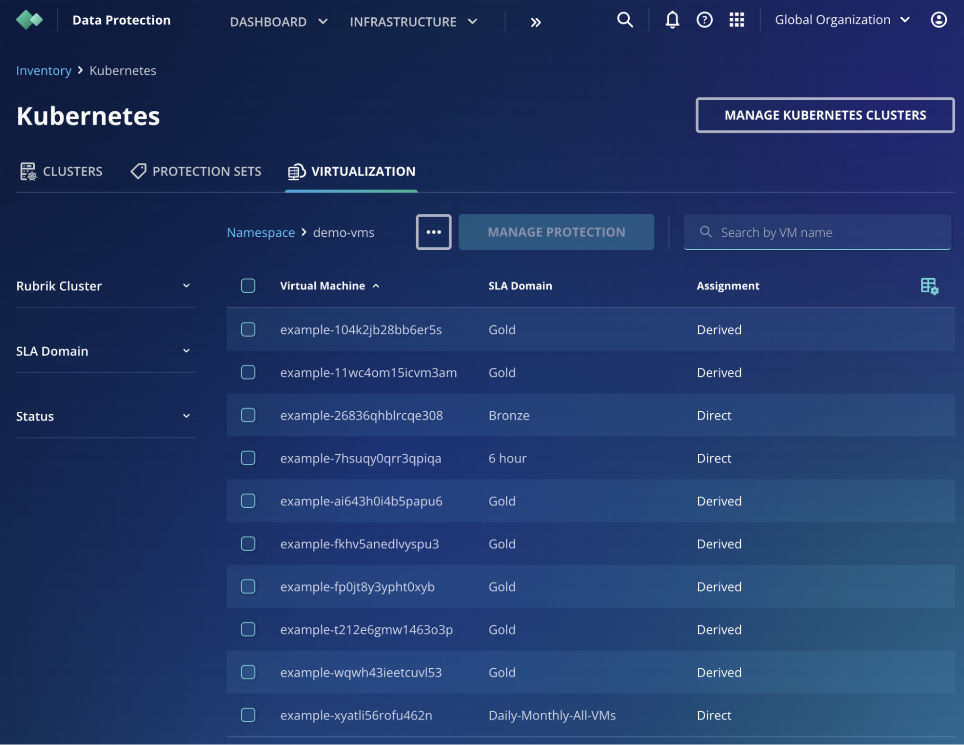The width and height of the screenshot is (964, 745).
Task: Follow the Inventory breadcrumb link
Action: [x=43, y=71]
